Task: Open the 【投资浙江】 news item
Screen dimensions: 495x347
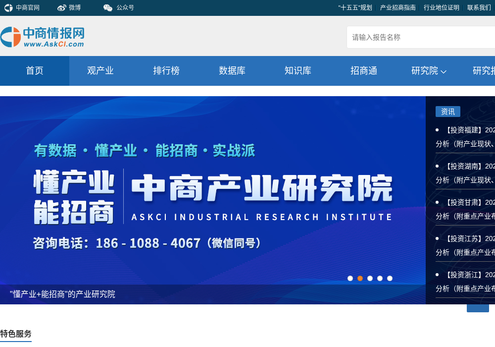Action: [x=465, y=282]
